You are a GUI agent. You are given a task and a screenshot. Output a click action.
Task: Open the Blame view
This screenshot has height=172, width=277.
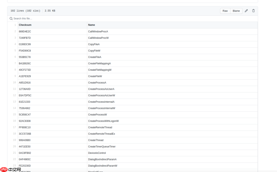pos(236,11)
